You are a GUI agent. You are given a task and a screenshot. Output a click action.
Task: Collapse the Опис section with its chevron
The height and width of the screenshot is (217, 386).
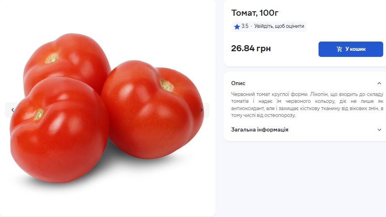pos(380,83)
